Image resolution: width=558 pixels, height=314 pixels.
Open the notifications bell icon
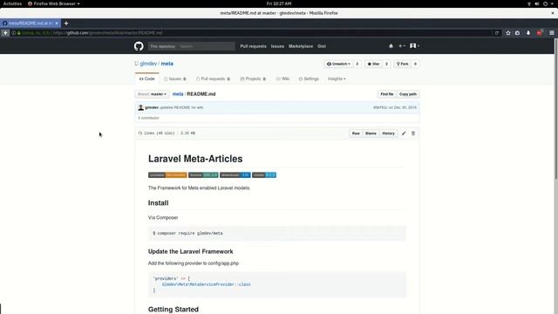coord(391,46)
